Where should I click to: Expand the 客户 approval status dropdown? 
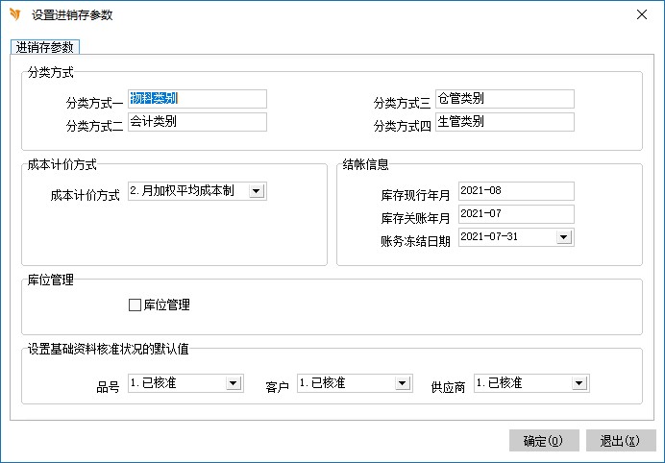click(402, 384)
